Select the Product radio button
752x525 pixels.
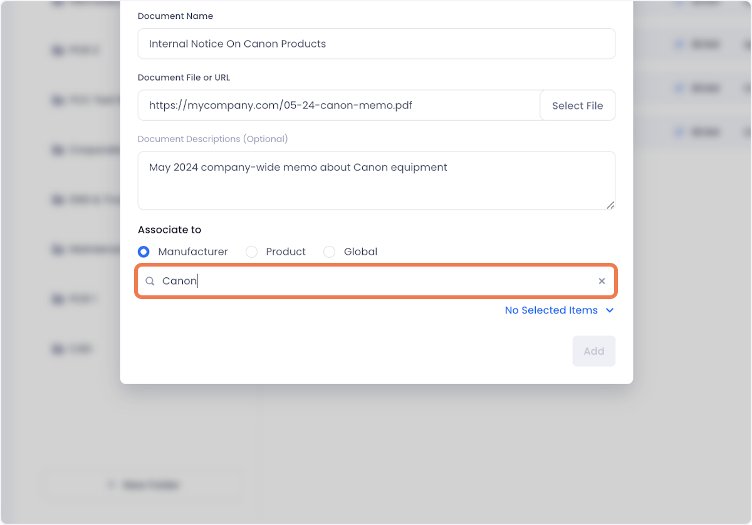coord(251,252)
